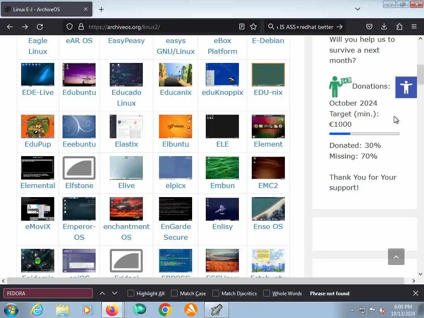
Task: Click the enchantment OS thumbnail
Action: (x=126, y=209)
